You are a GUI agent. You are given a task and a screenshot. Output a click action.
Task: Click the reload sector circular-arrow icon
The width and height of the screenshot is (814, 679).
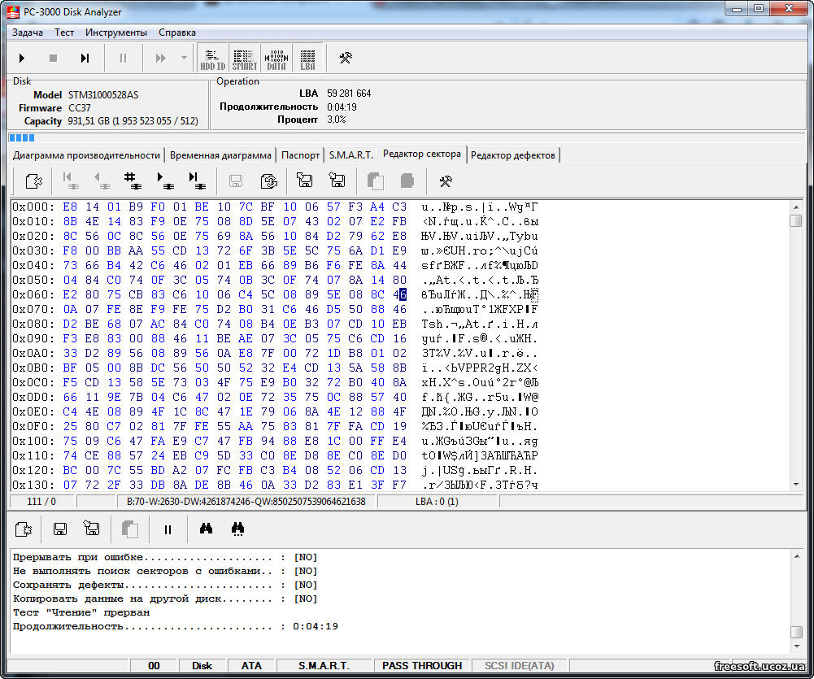pos(269,181)
